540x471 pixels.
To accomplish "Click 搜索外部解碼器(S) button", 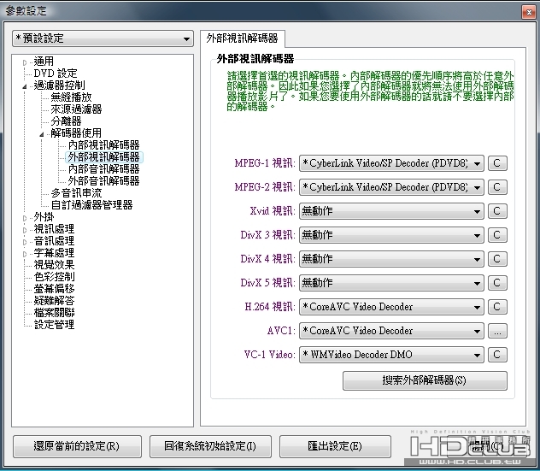I will 425,380.
